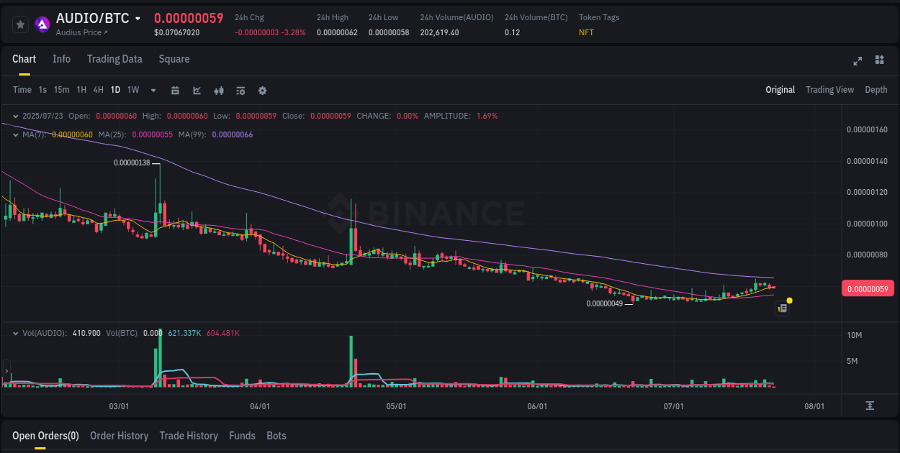Open the chart layout grid icon
The height and width of the screenshot is (453, 900).
(880, 61)
